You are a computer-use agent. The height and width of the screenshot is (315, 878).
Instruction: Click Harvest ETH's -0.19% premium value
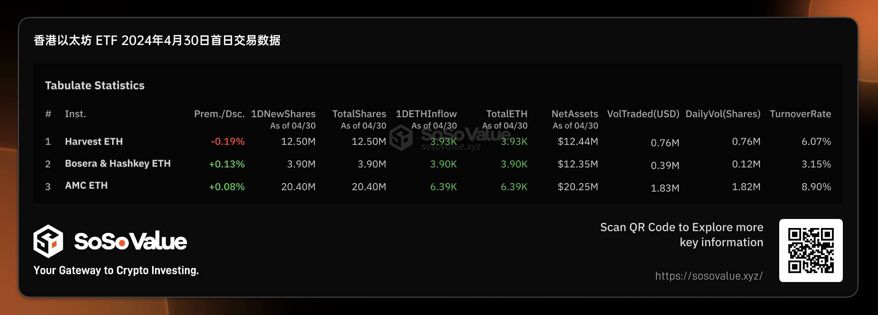tap(227, 141)
